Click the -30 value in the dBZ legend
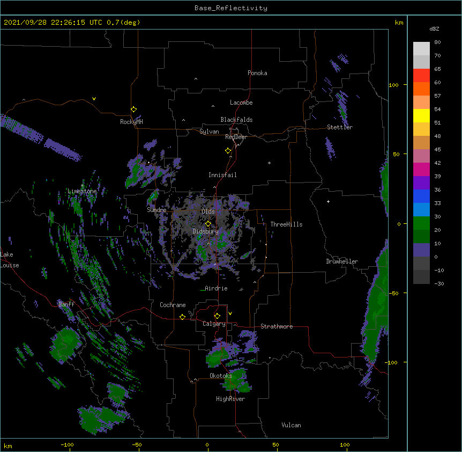462x452 pixels. [439, 283]
